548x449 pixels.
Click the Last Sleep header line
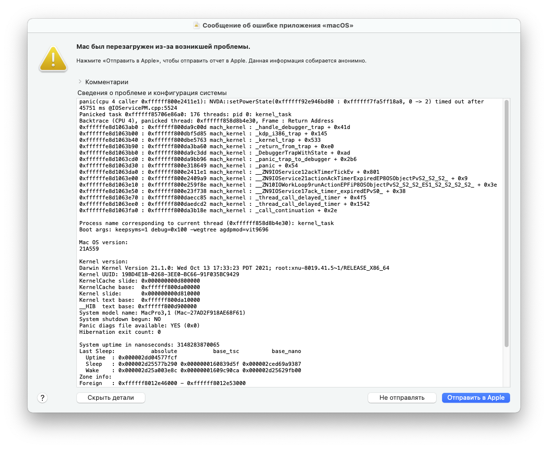(190, 351)
